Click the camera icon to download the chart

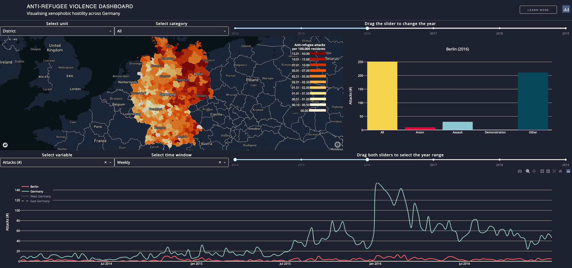[520, 171]
